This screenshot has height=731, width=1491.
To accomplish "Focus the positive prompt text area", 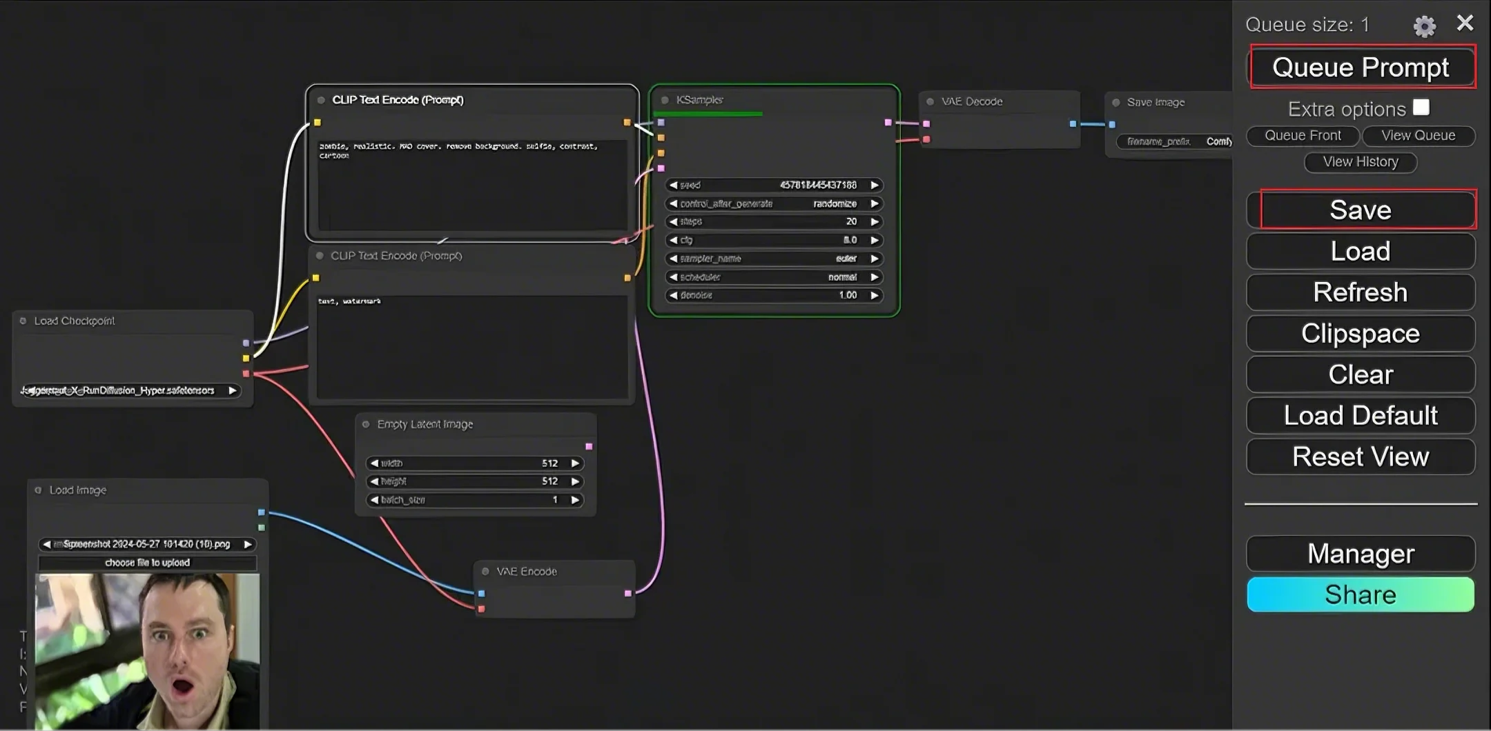I will coord(473,185).
